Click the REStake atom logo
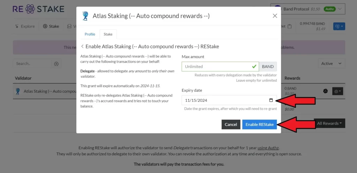The height and width of the screenshot is (173, 357). [x=30, y=9]
